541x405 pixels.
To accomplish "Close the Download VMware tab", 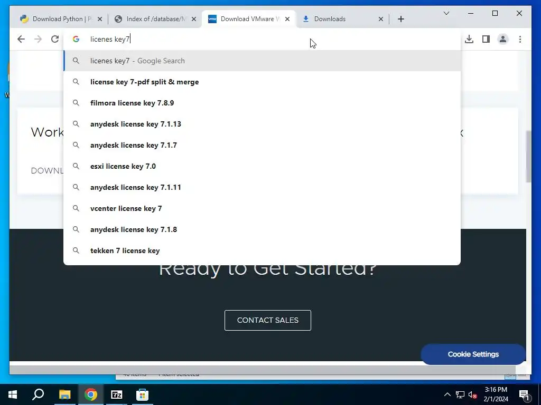I will point(287,19).
